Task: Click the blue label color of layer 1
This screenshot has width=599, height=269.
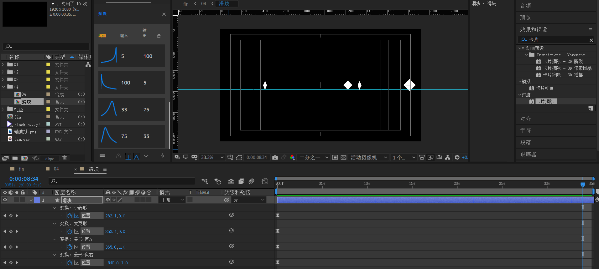Action: (x=37, y=200)
